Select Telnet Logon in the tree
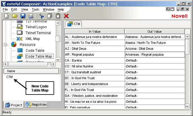 tap(36, 27)
